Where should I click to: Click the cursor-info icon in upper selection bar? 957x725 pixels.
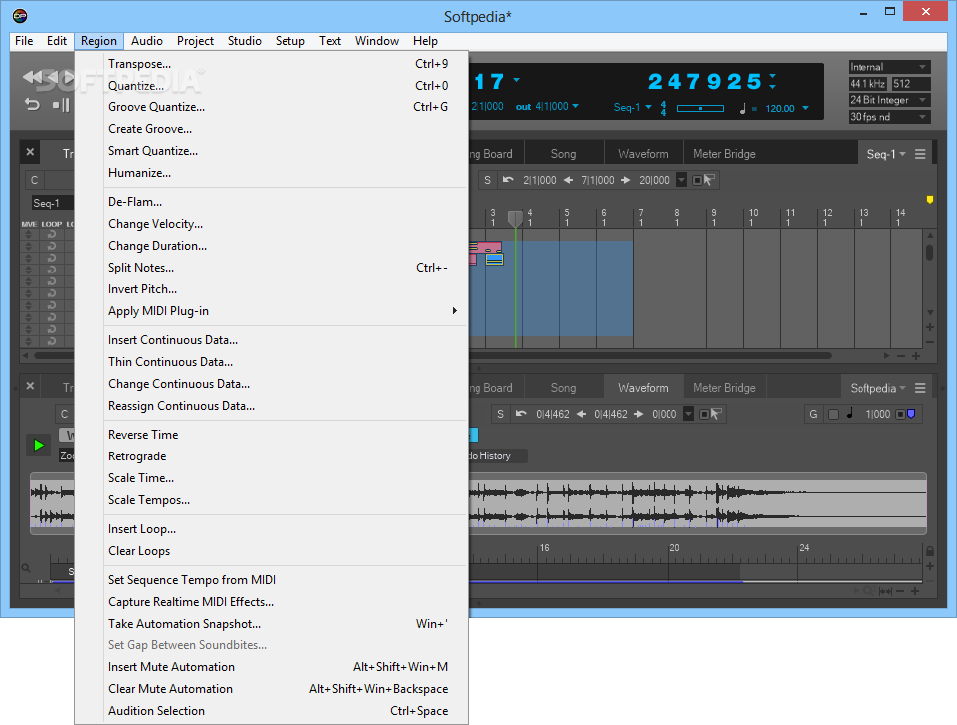pos(709,180)
